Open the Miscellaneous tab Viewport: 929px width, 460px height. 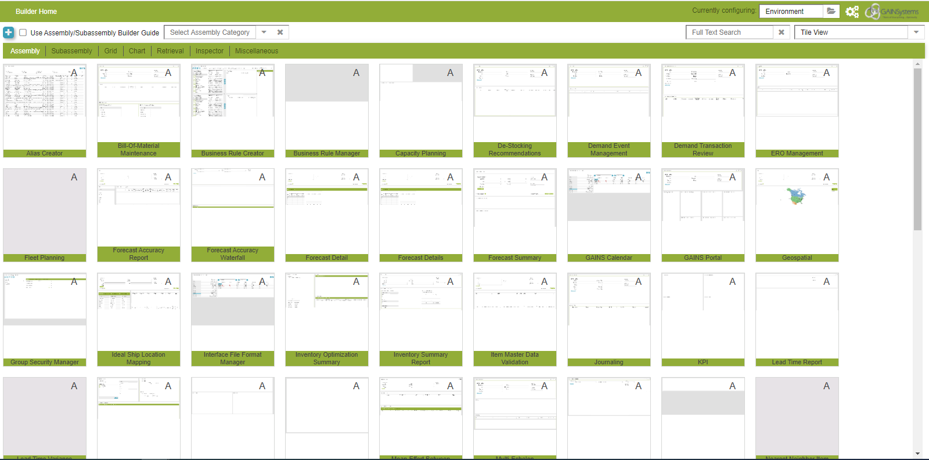coord(256,51)
